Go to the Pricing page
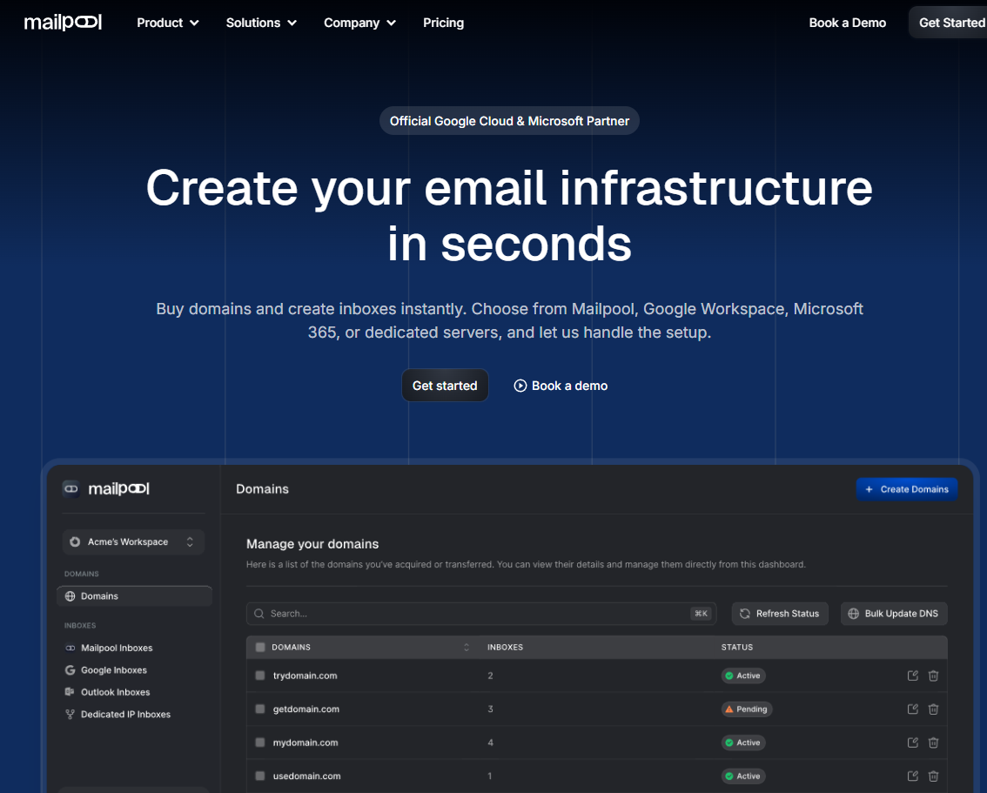 point(443,23)
